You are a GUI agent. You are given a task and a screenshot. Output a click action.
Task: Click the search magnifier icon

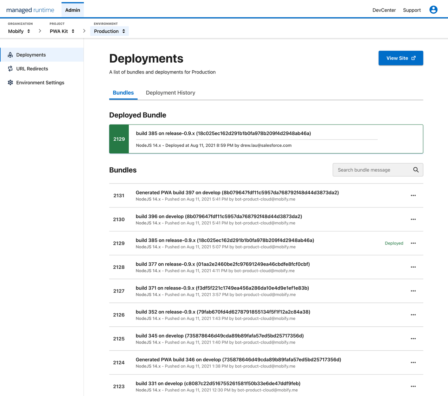point(416,170)
